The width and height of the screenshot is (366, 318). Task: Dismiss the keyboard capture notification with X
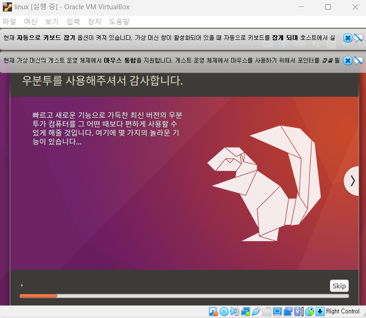[x=347, y=38]
